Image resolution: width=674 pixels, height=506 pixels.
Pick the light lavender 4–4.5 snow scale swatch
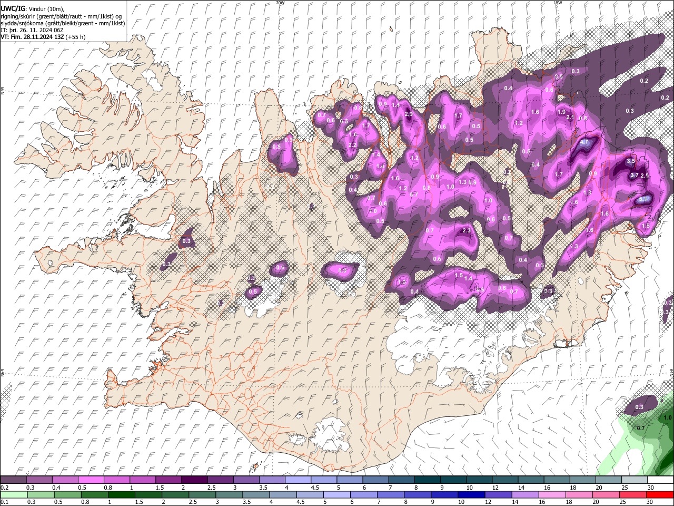click(298, 480)
